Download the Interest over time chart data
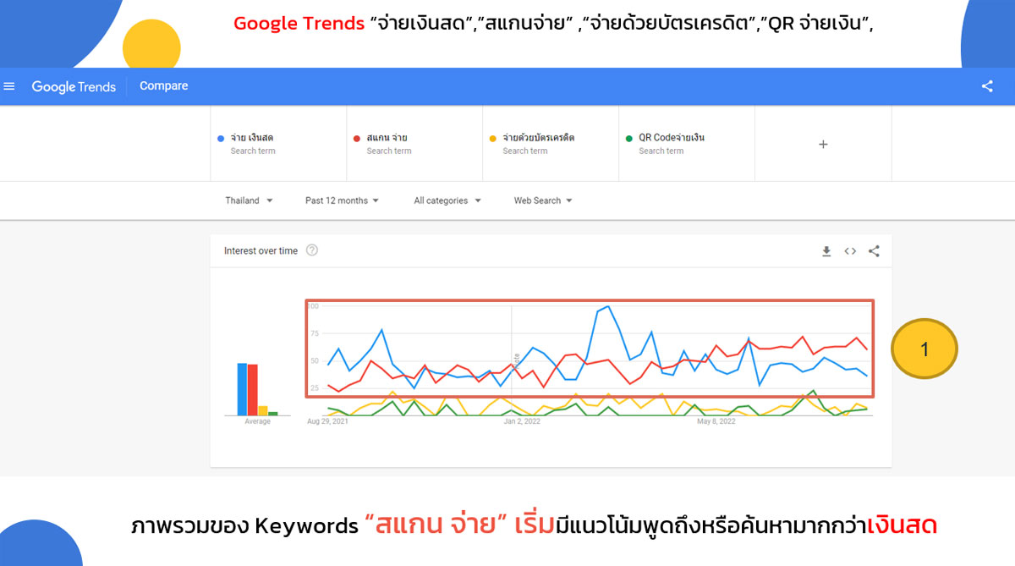 tap(826, 251)
